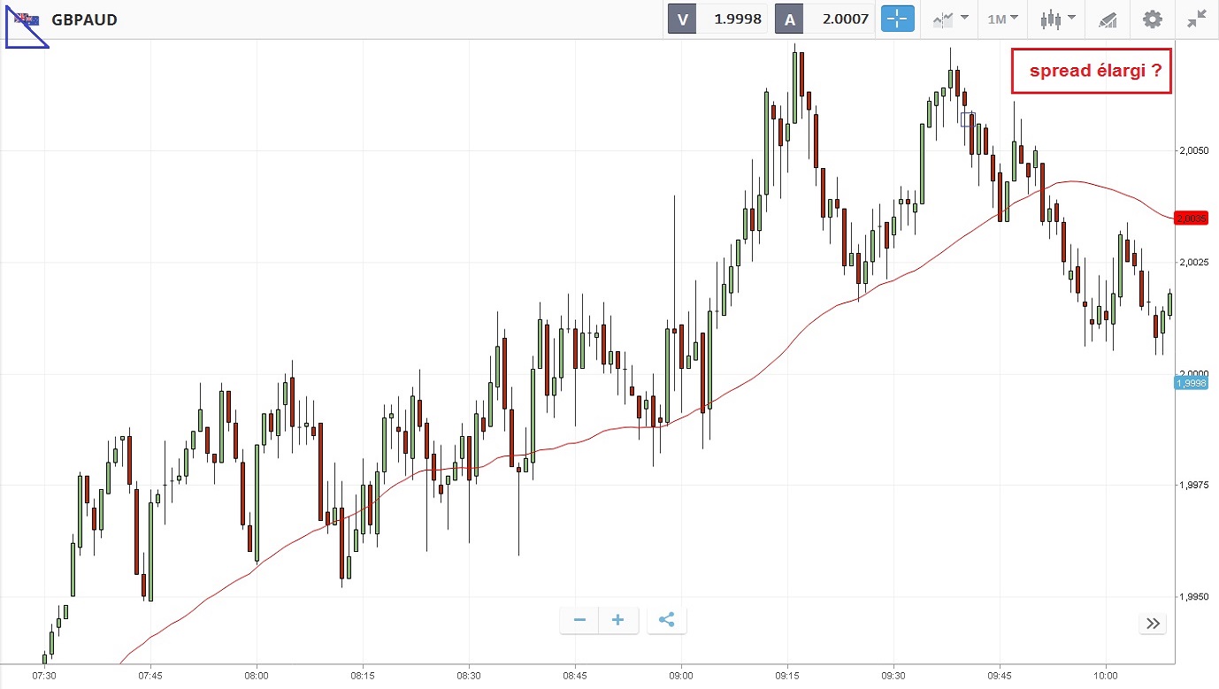
Task: Open the 1M timeframe dropdown
Action: click(1002, 19)
